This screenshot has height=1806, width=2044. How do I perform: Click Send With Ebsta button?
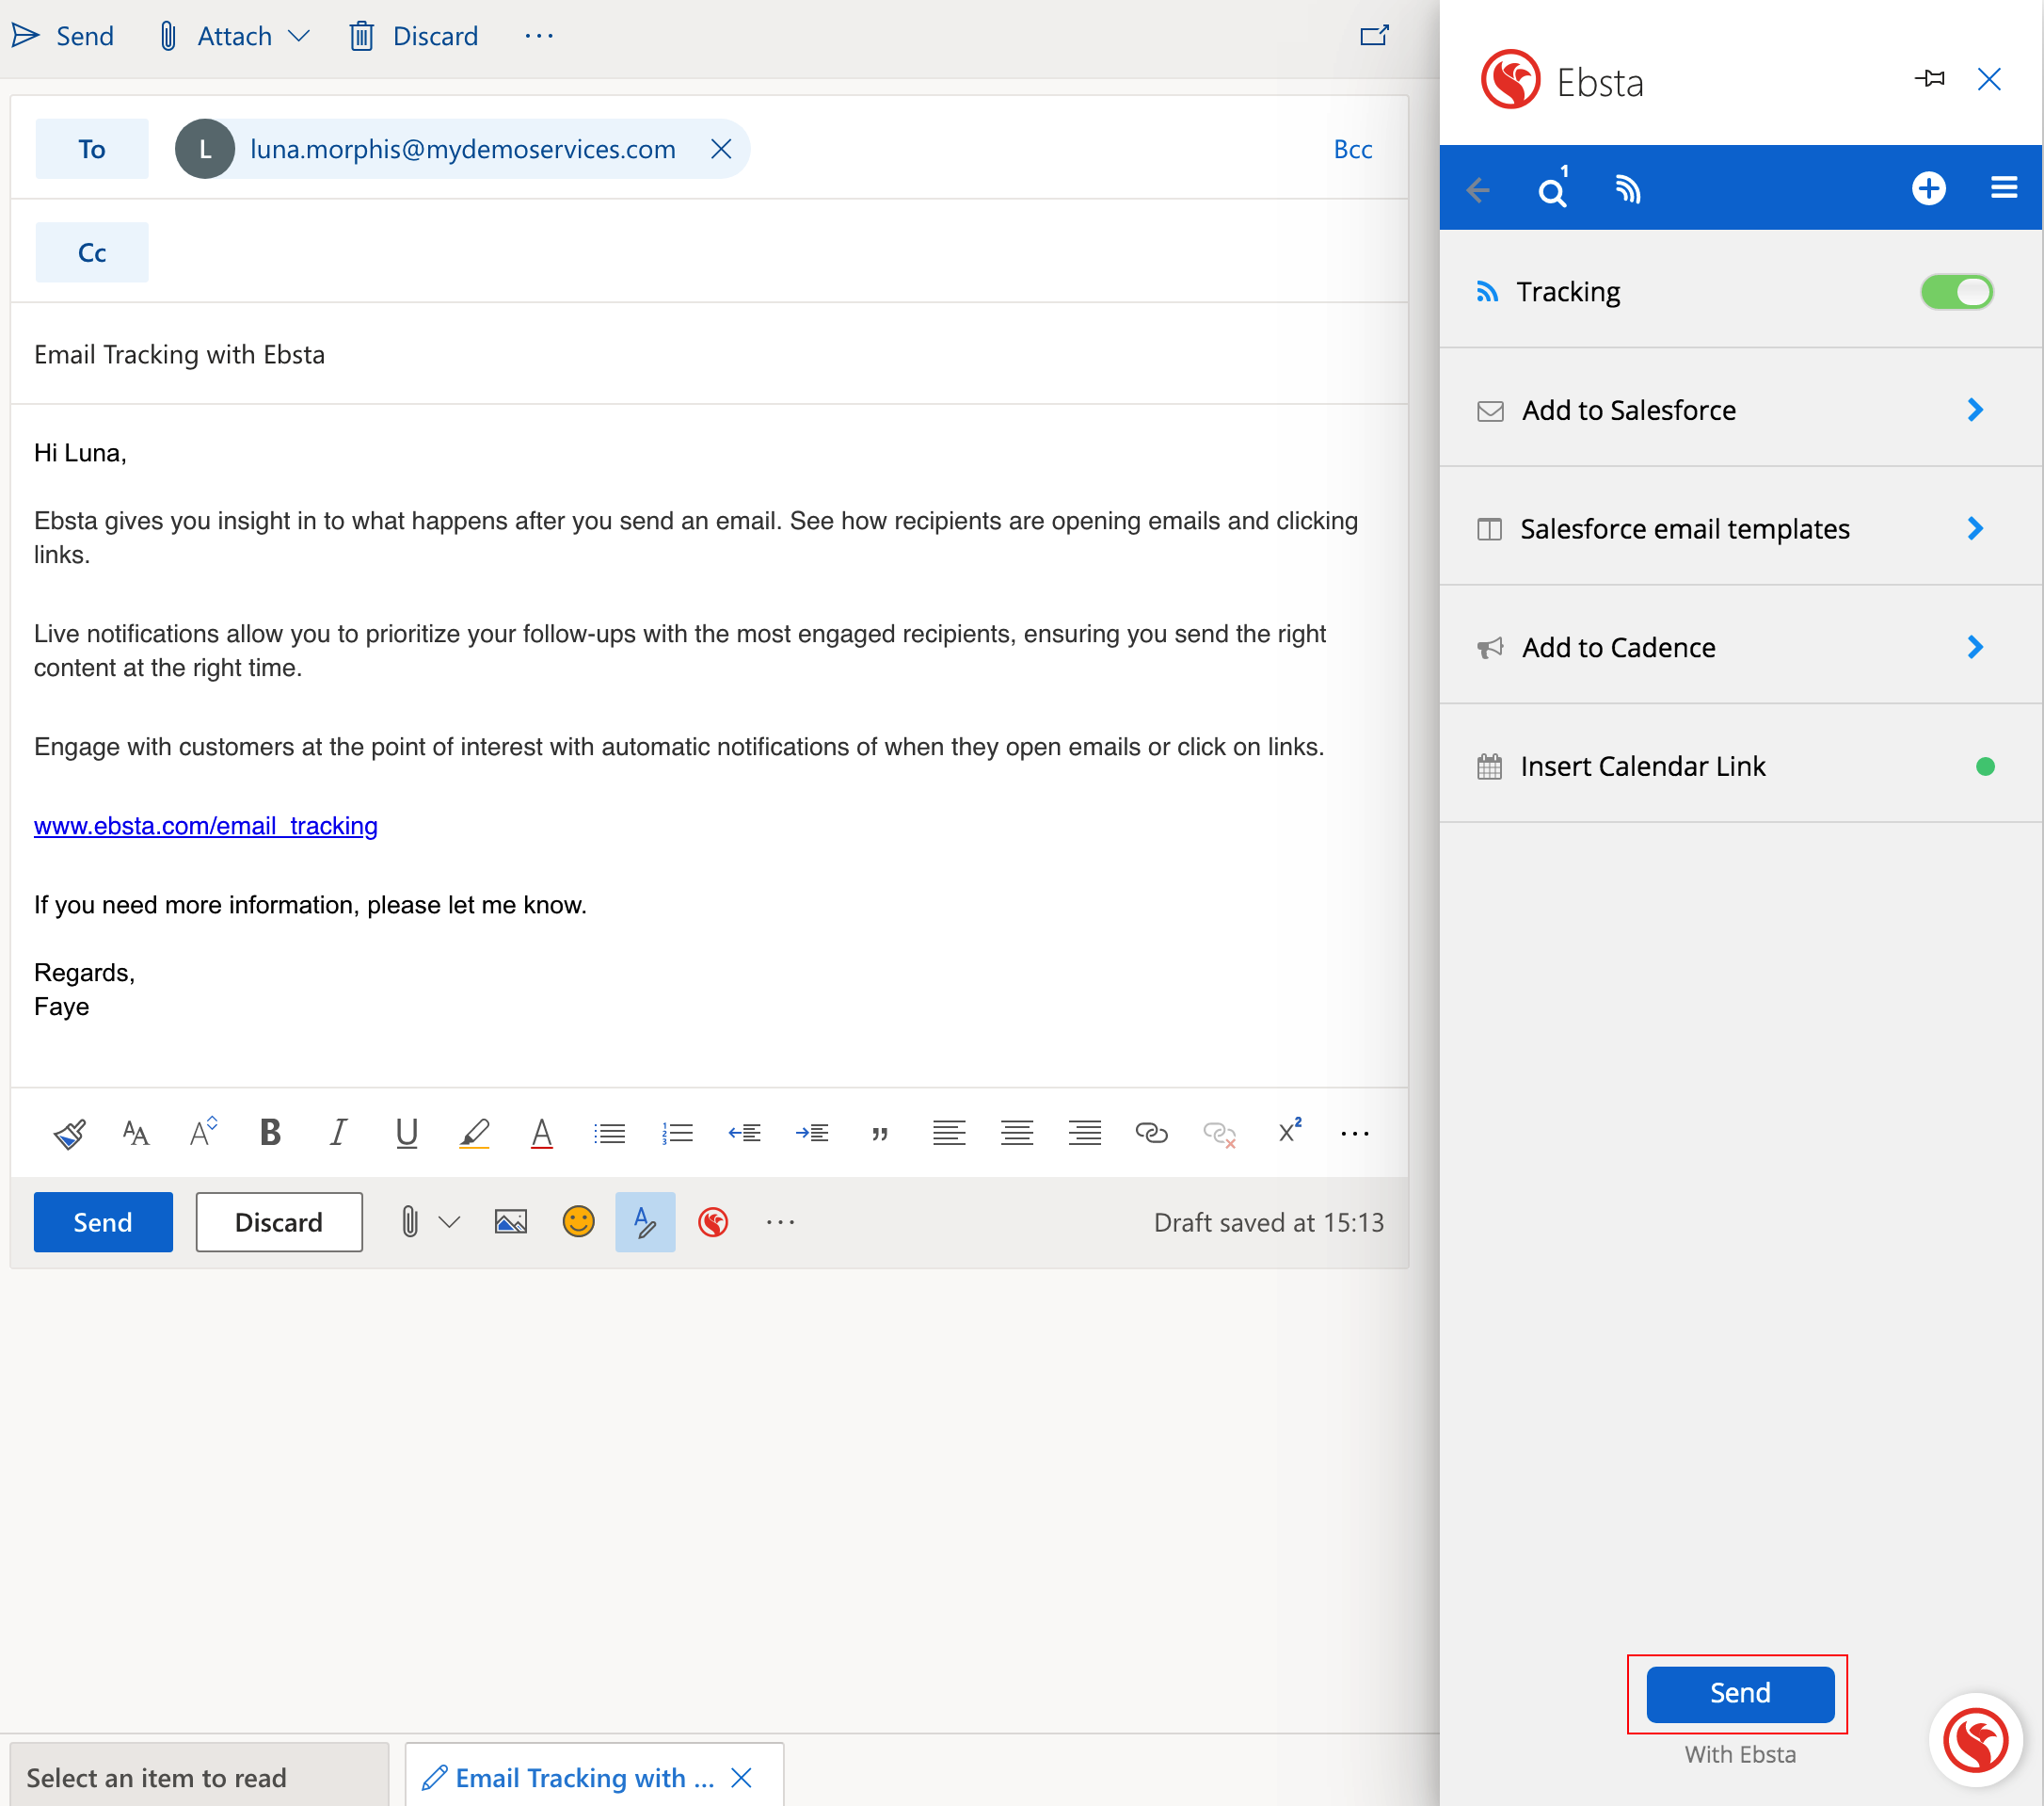click(x=1739, y=1693)
